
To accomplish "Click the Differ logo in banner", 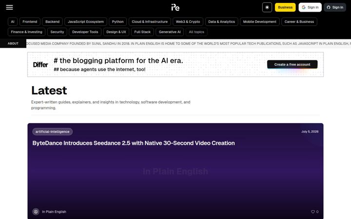I will coord(40,65).
